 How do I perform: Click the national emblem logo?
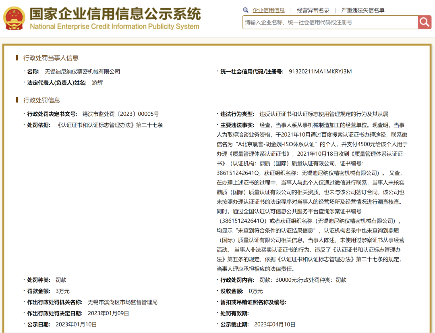pyautogui.click(x=14, y=18)
